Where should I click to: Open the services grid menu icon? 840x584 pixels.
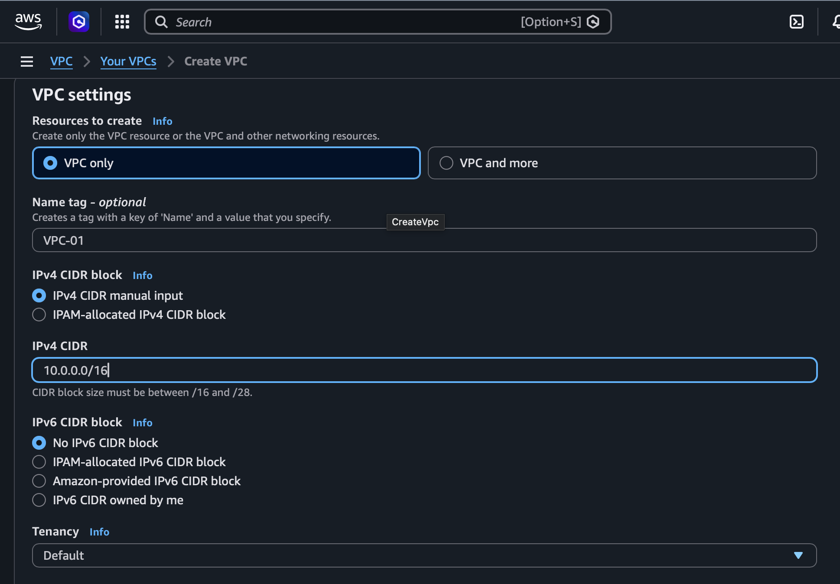tap(122, 22)
